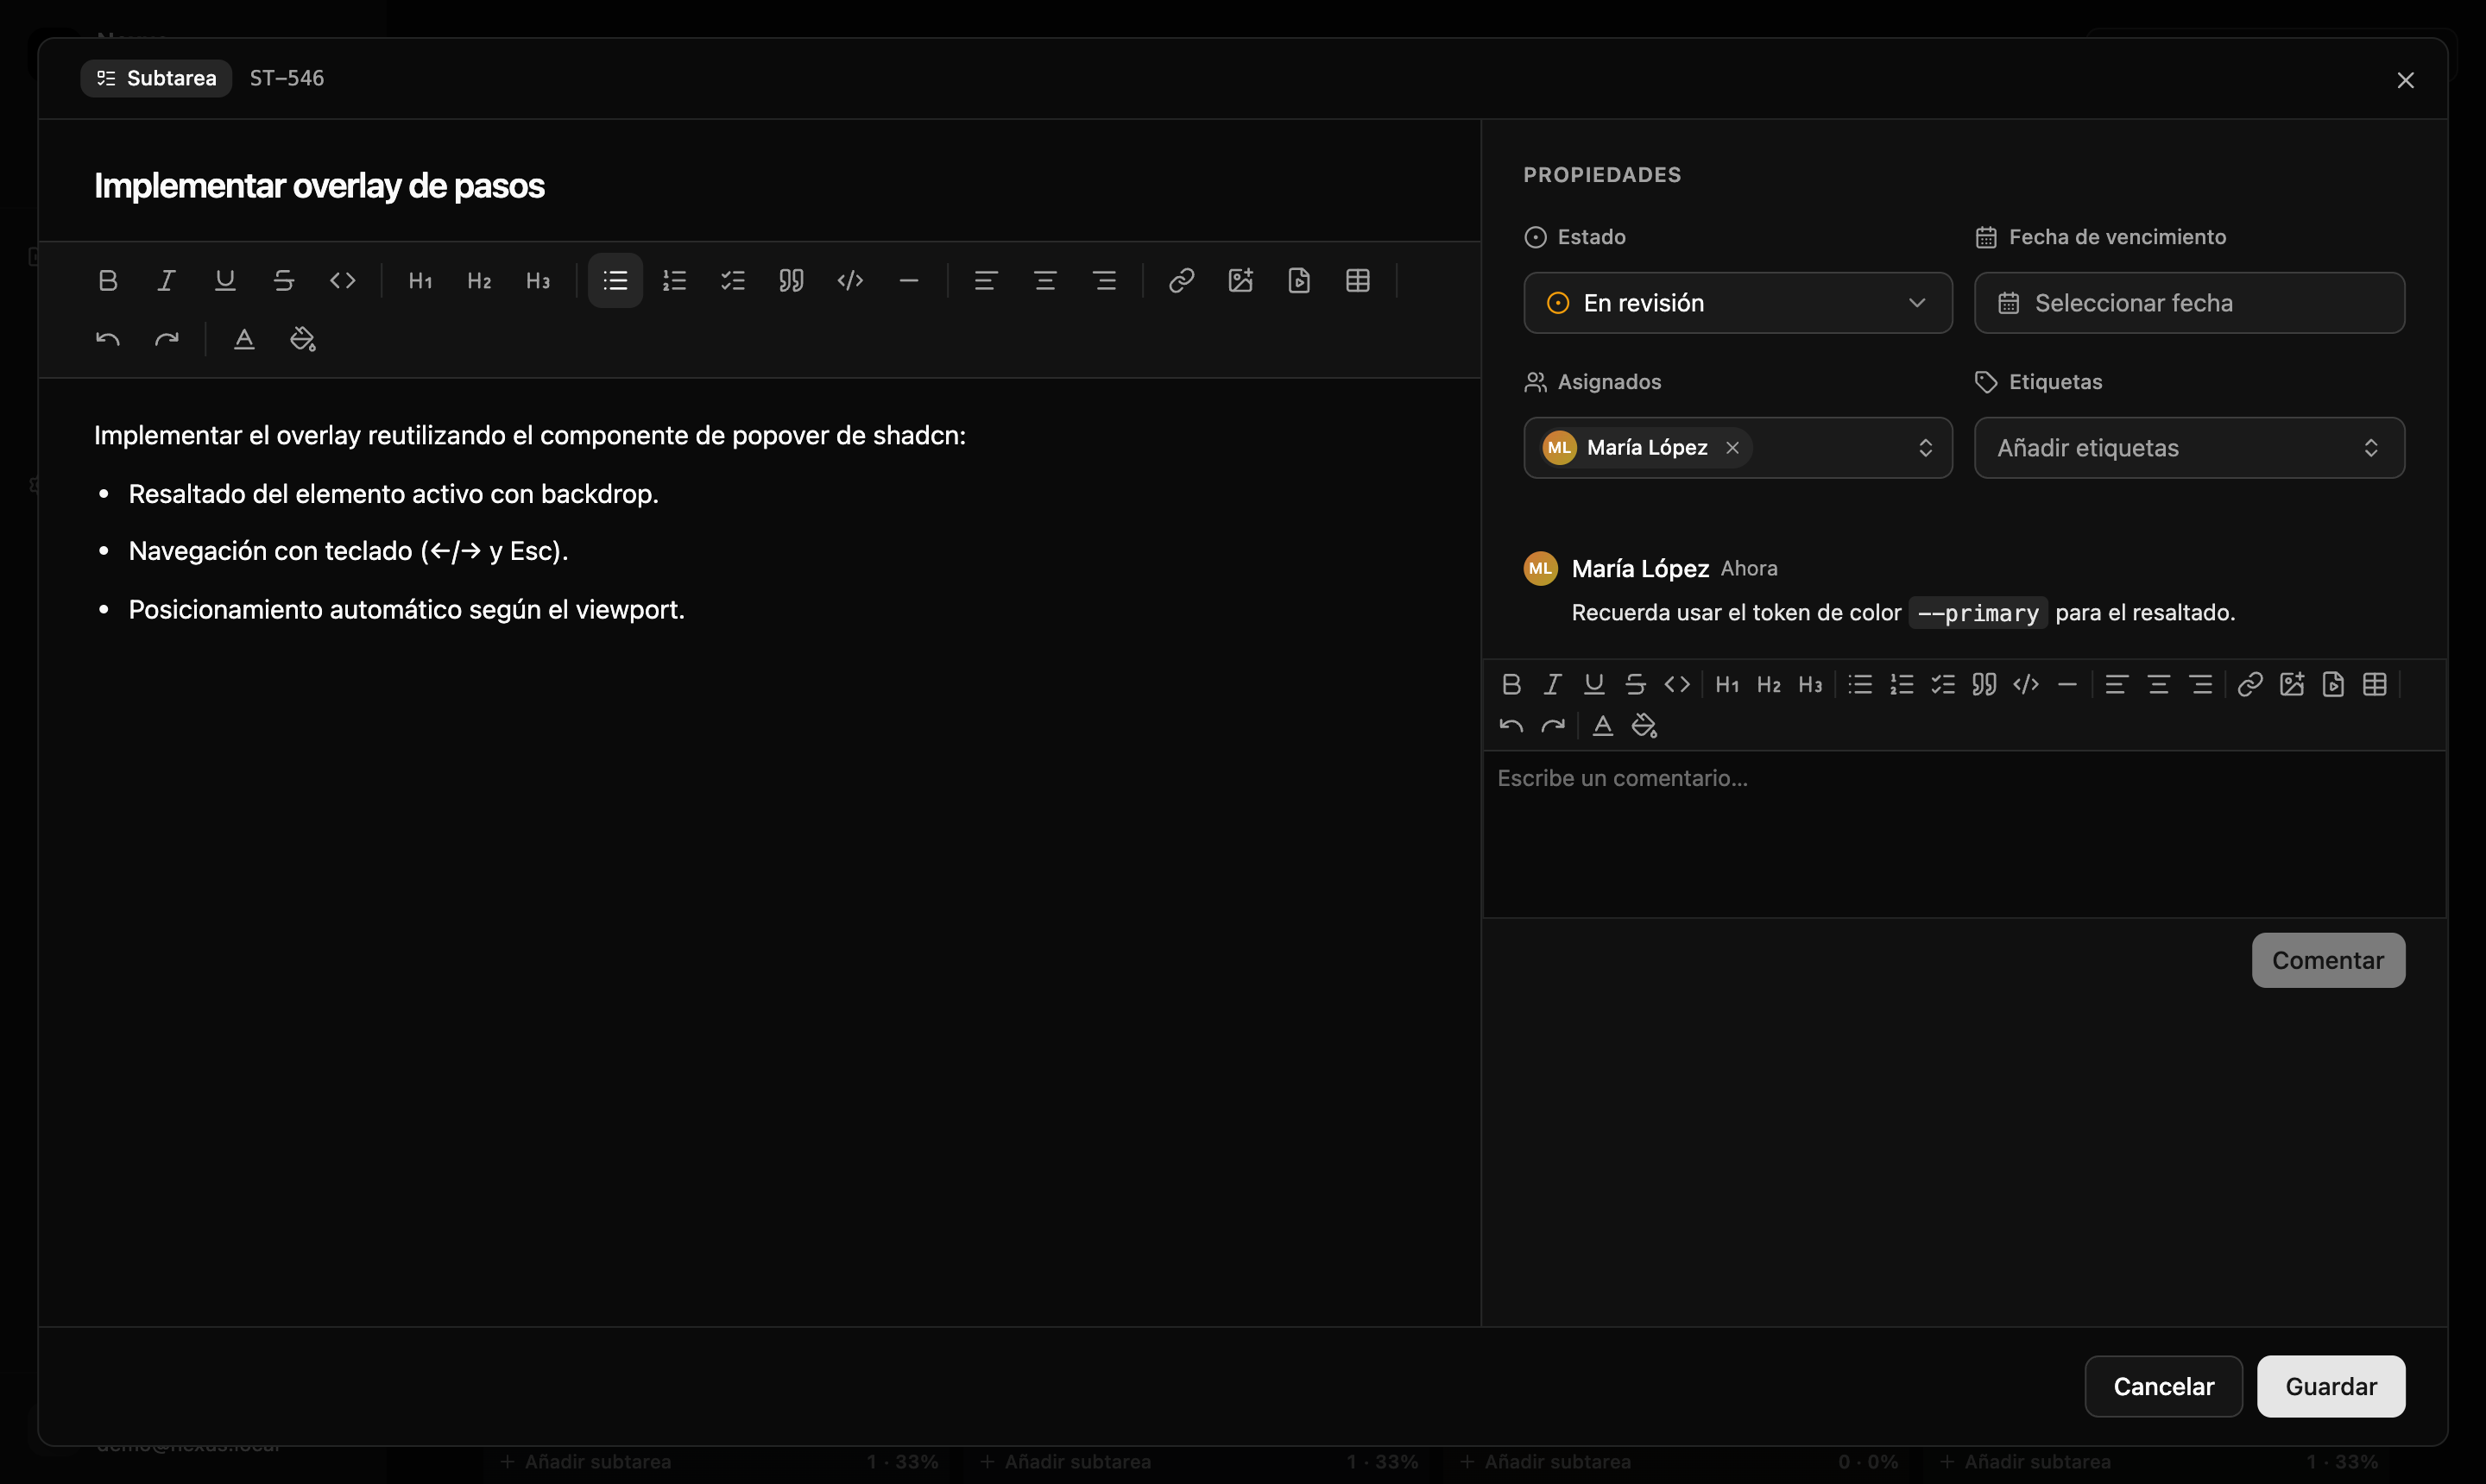Screen dimensions: 2486x1484
Task: Align comment text left
Action: pos(2117,684)
